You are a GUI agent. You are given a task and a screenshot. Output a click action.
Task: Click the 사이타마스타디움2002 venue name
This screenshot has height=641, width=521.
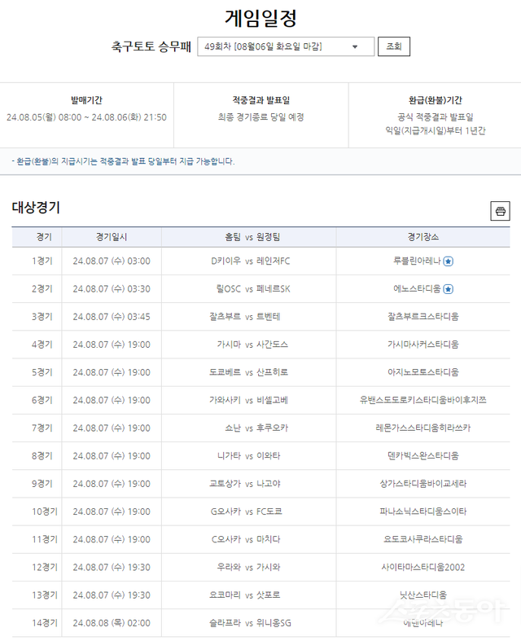tap(422, 567)
